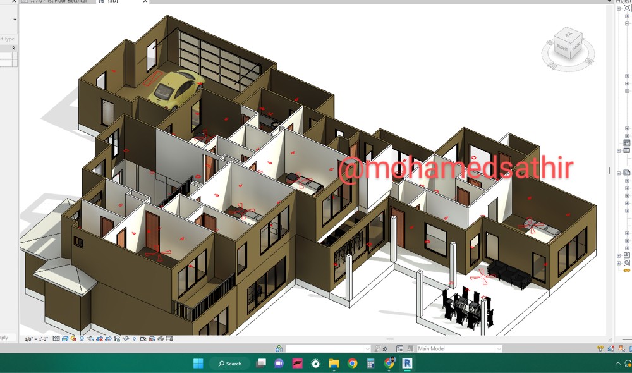Click the taskbar Search box
The width and height of the screenshot is (632, 373).
pyautogui.click(x=230, y=364)
